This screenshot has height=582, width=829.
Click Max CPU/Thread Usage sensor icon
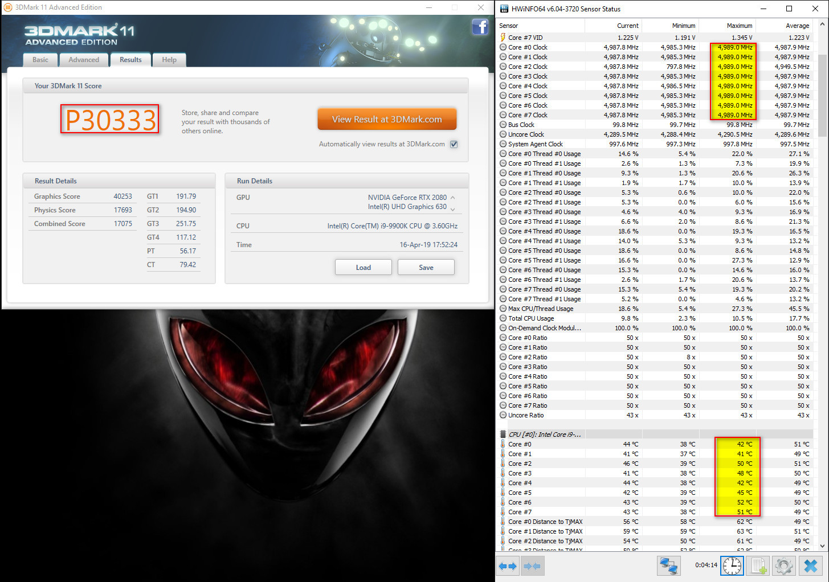(x=503, y=309)
